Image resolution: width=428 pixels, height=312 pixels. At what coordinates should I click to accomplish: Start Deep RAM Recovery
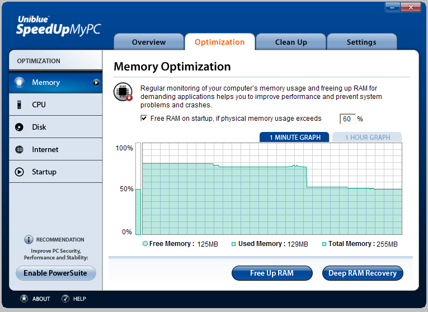pyautogui.click(x=362, y=273)
